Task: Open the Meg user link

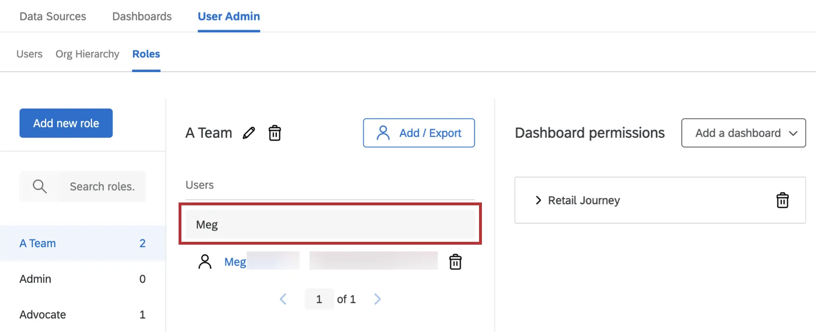Action: pos(235,261)
